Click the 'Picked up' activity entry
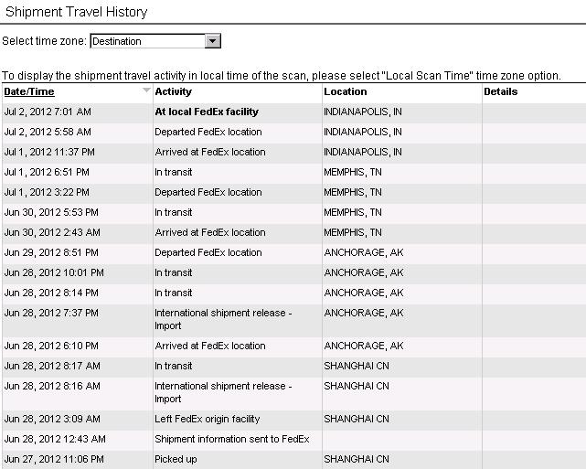The image size is (586, 469). pyautogui.click(x=176, y=459)
